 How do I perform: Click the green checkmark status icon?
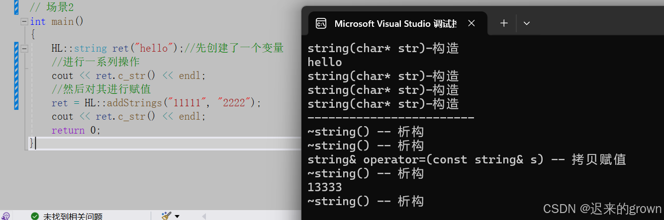[x=35, y=217]
